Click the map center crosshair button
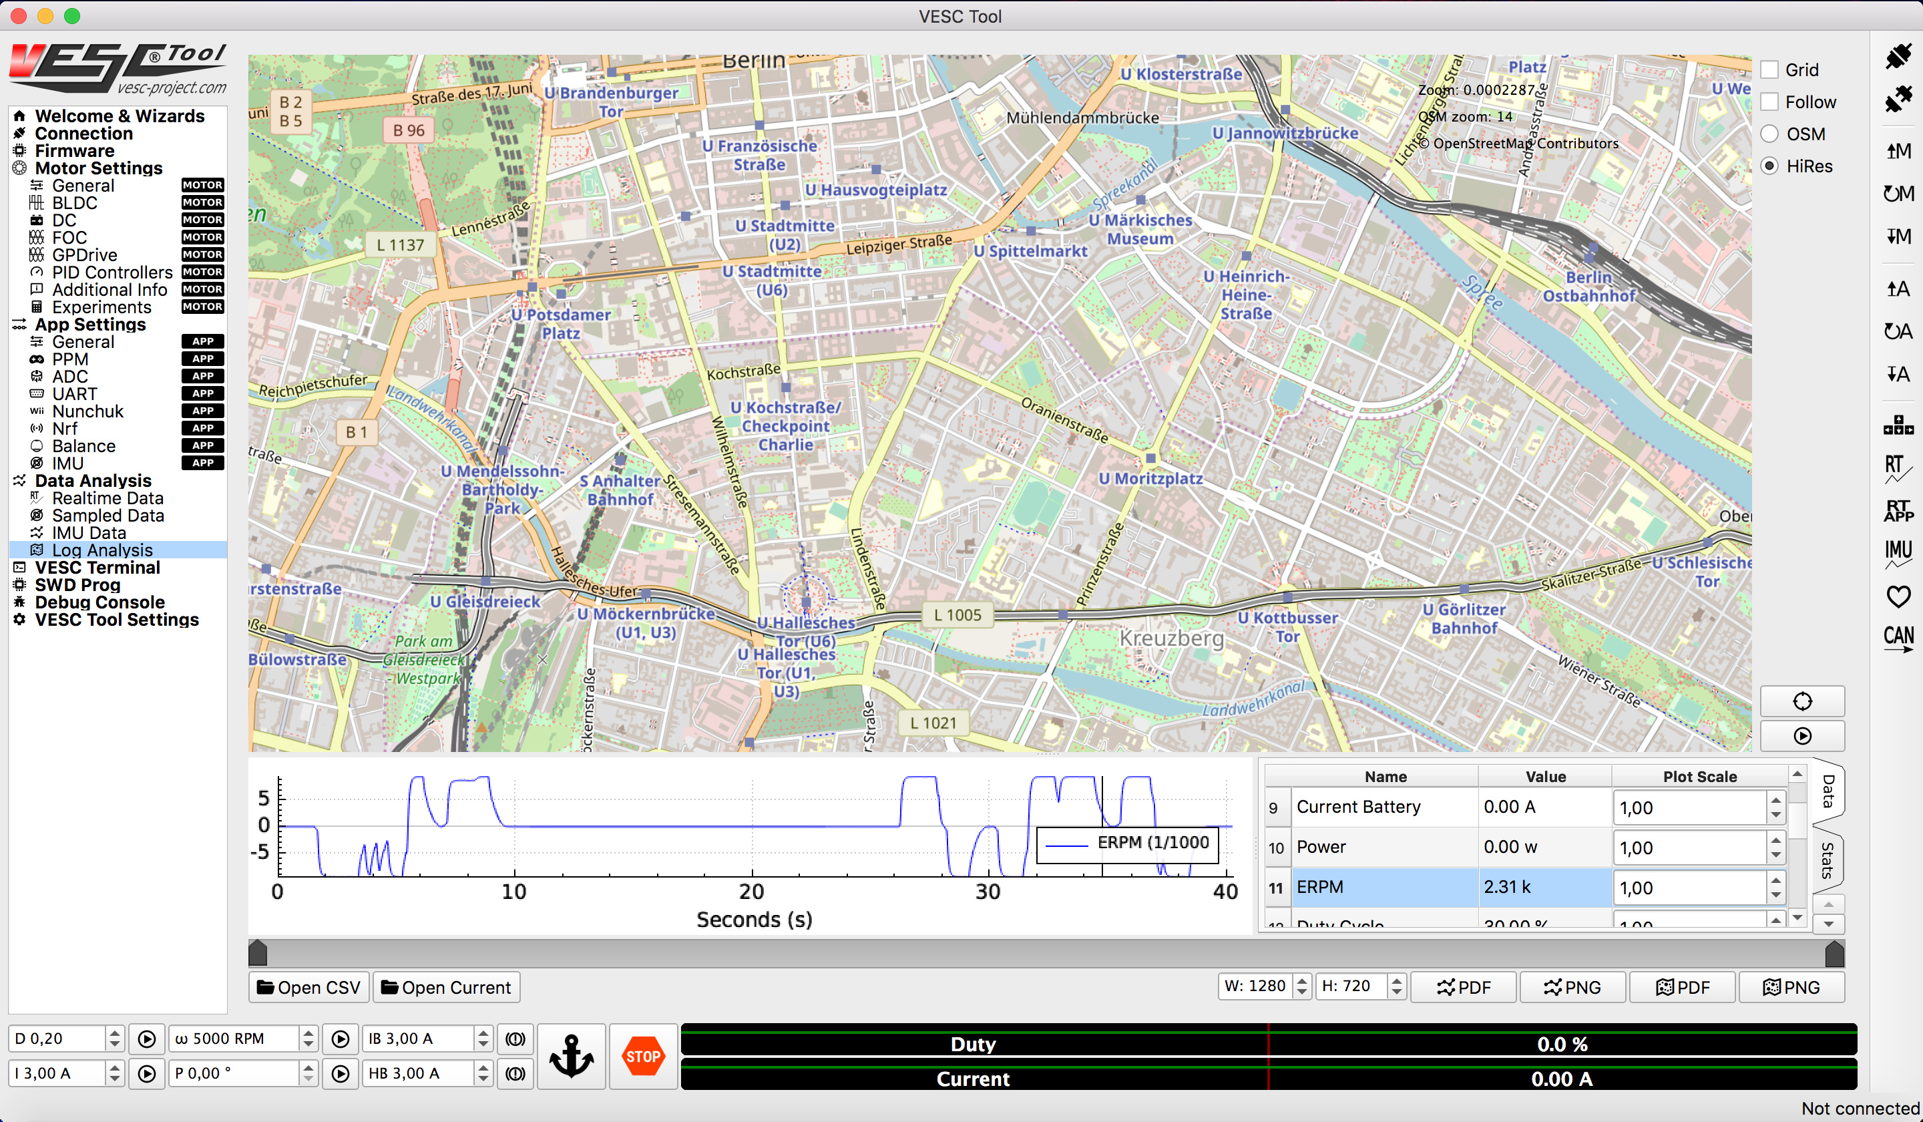The height and width of the screenshot is (1122, 1923). click(x=1801, y=701)
